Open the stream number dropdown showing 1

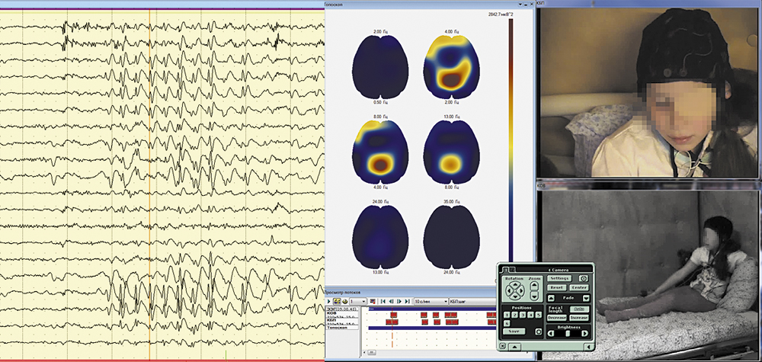(x=363, y=301)
